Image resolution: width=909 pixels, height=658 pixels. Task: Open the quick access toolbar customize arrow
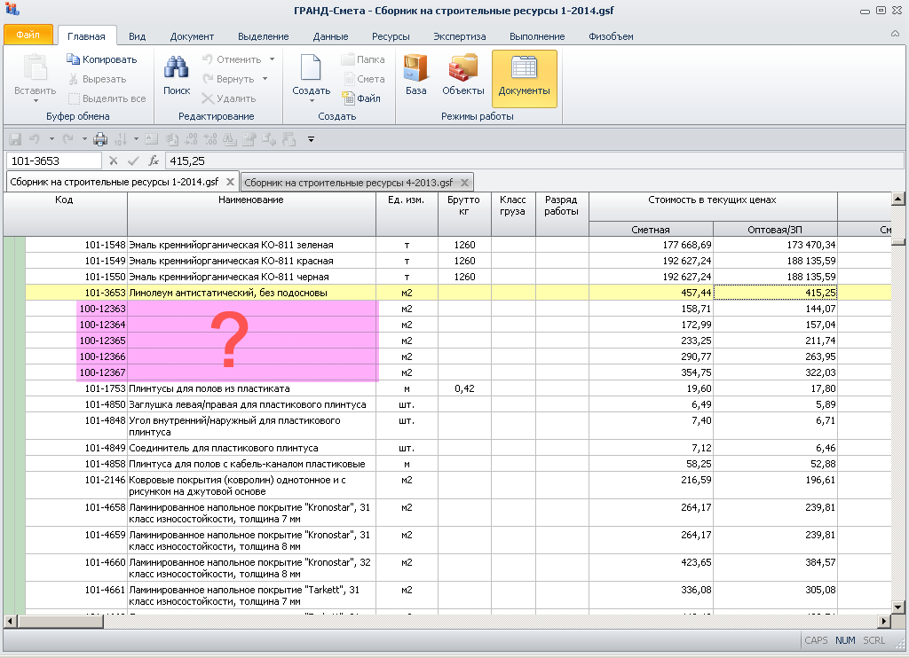click(311, 139)
